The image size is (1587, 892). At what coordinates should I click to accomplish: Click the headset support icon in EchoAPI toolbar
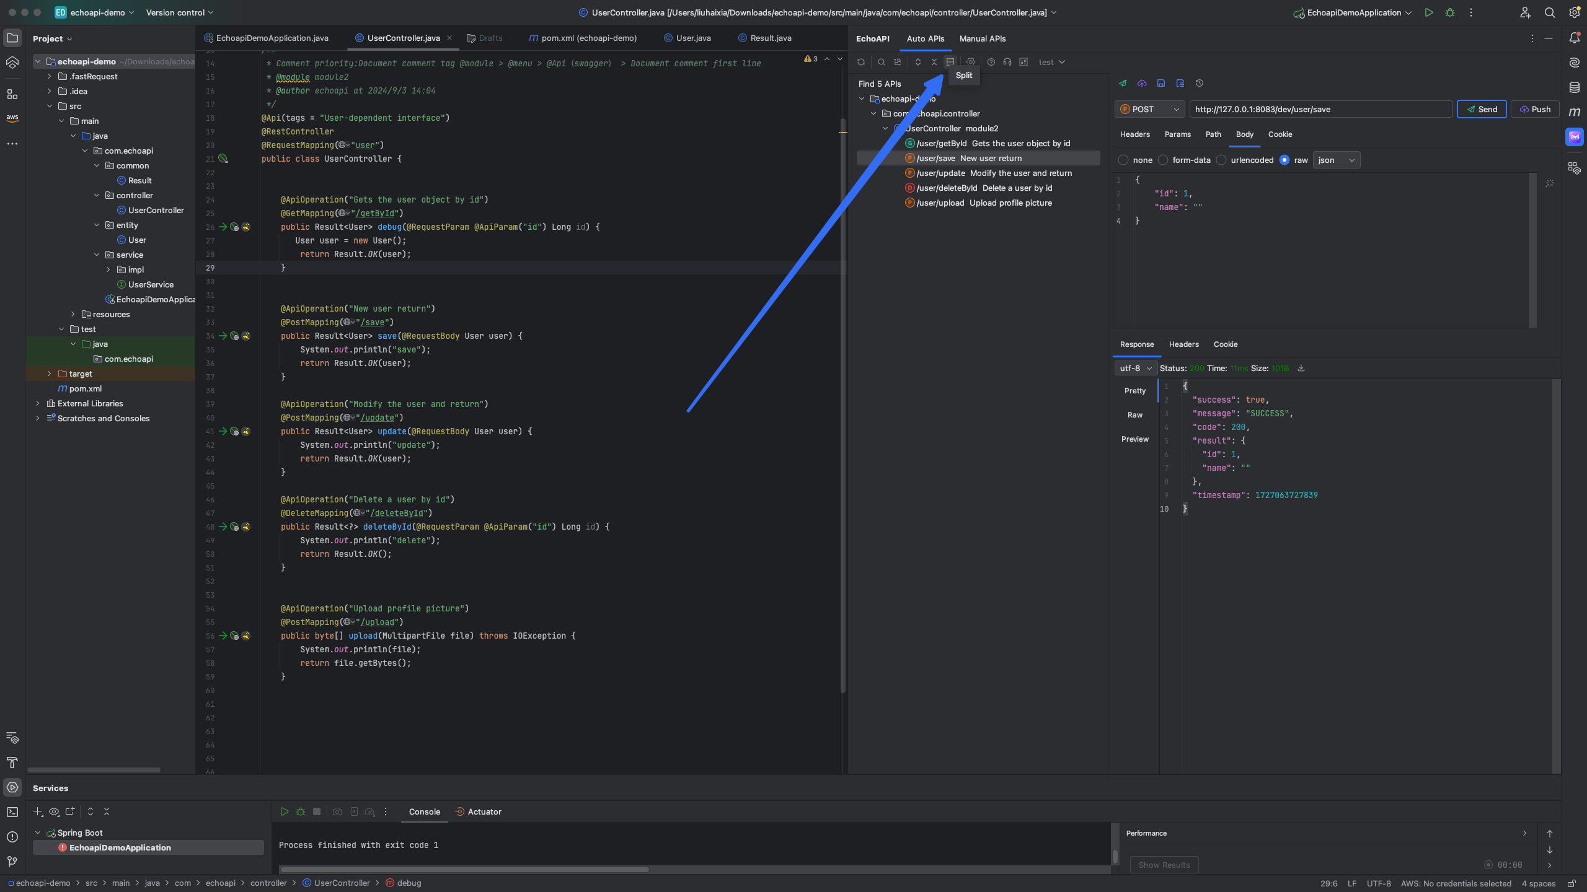click(x=1007, y=62)
